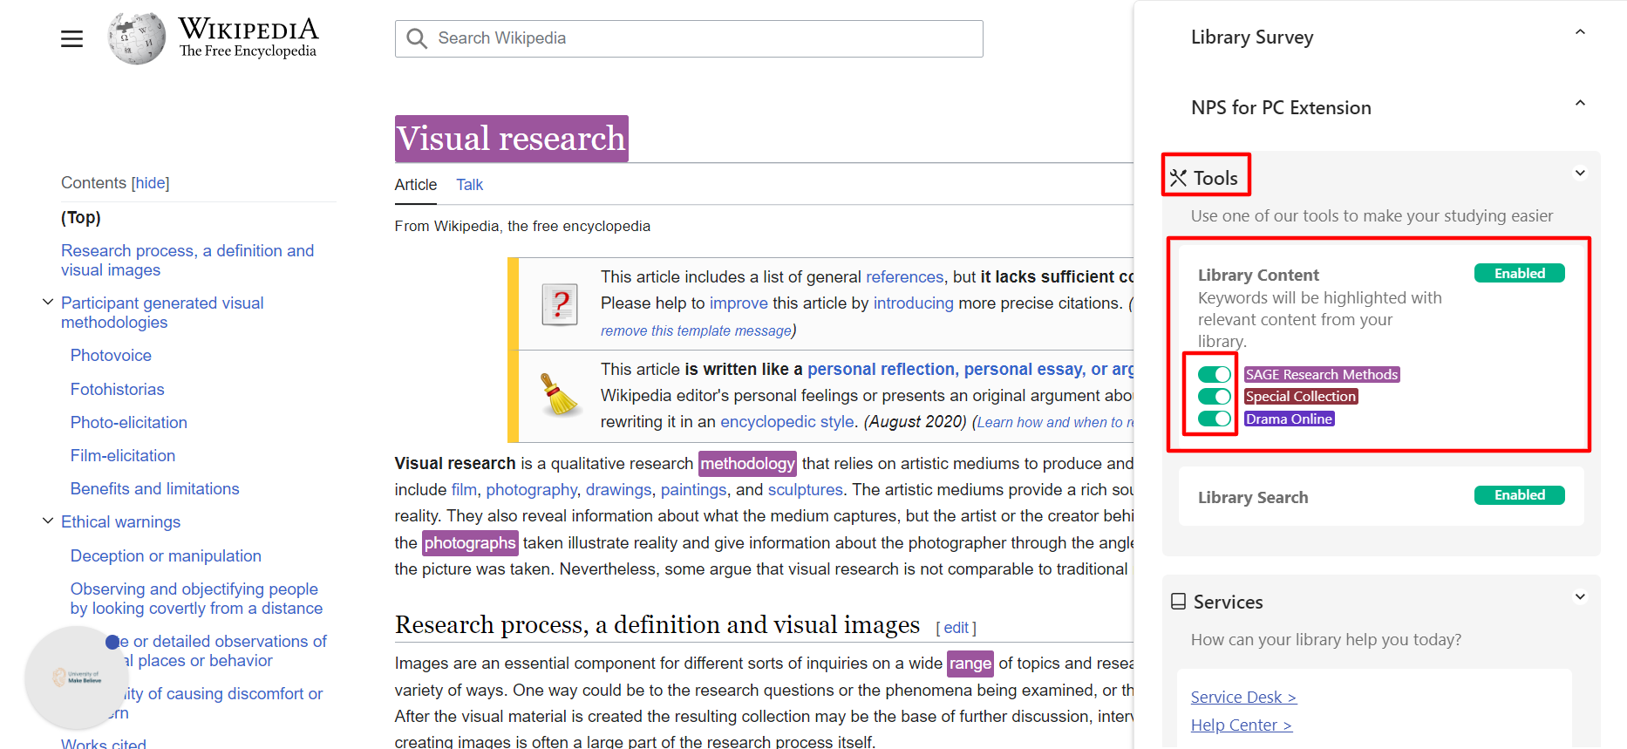1627x749 pixels.
Task: Open the Service Desk link
Action: click(1243, 697)
